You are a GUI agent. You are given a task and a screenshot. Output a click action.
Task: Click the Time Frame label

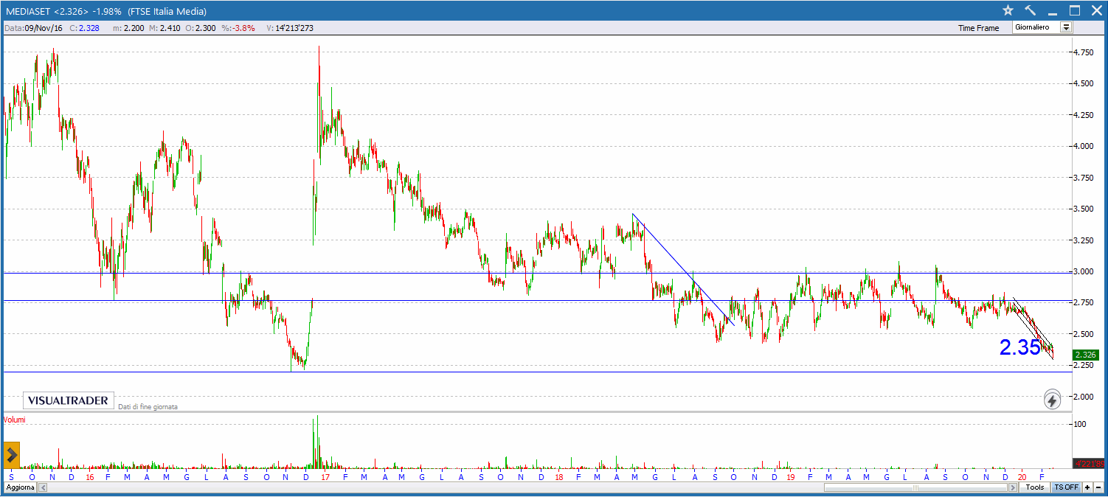point(979,28)
